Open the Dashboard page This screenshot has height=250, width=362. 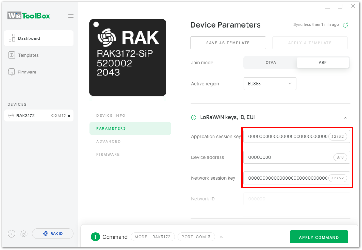point(39,38)
